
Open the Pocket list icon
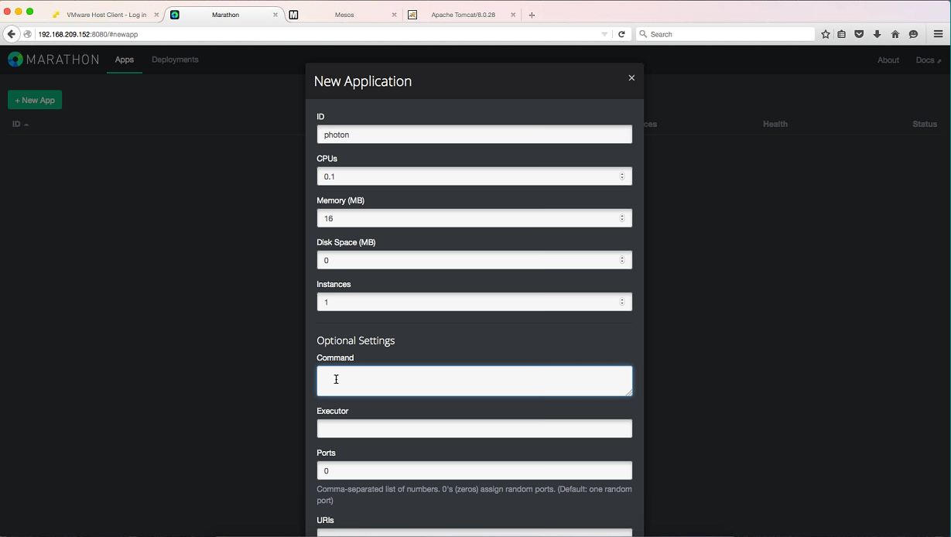point(859,34)
